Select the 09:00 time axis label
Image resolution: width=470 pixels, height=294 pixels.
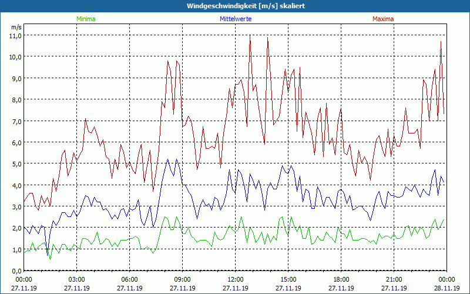coord(183,279)
